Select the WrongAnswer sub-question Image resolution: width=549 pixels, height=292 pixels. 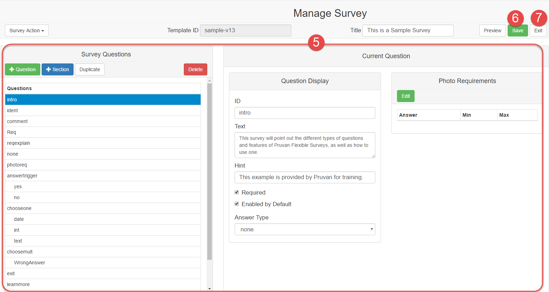click(x=29, y=263)
